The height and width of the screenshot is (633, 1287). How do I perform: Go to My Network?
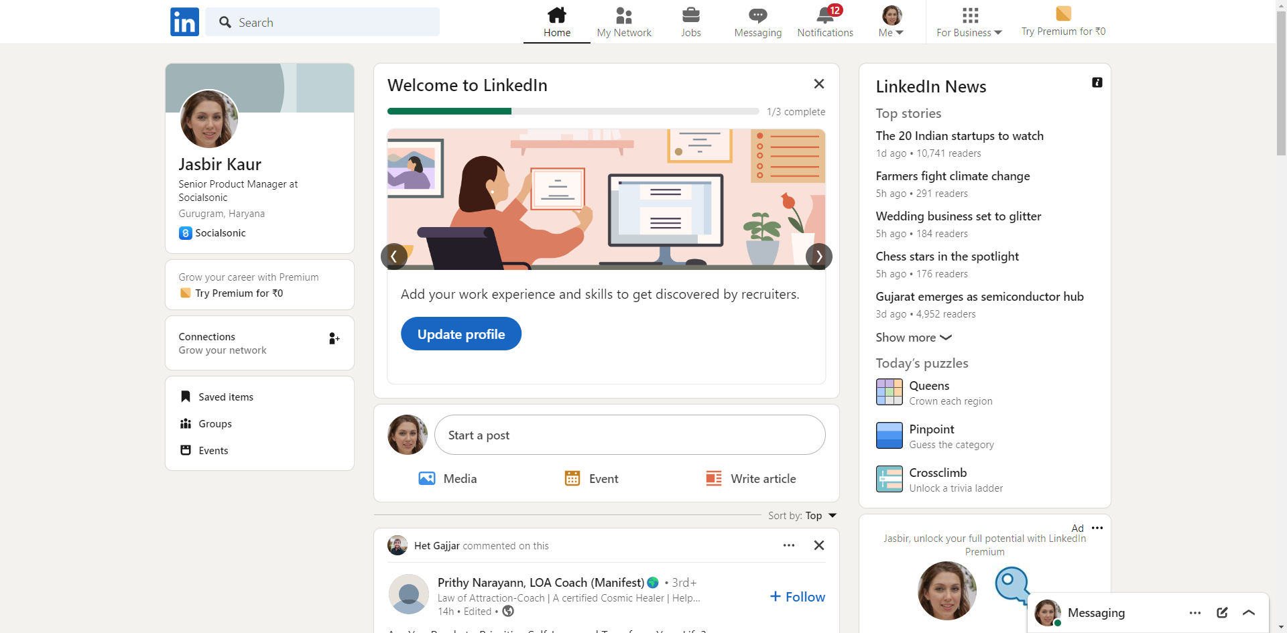[624, 22]
